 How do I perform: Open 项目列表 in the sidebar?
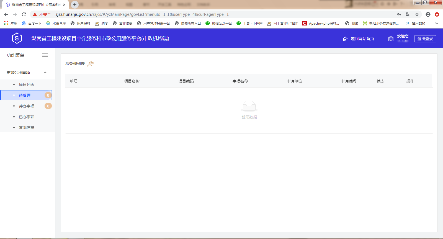click(27, 84)
